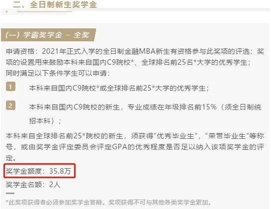
Task: Click the number 2 badge icon
Action: click(10, 105)
